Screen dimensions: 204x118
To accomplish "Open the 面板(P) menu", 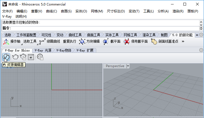I will (x=193, y=11).
